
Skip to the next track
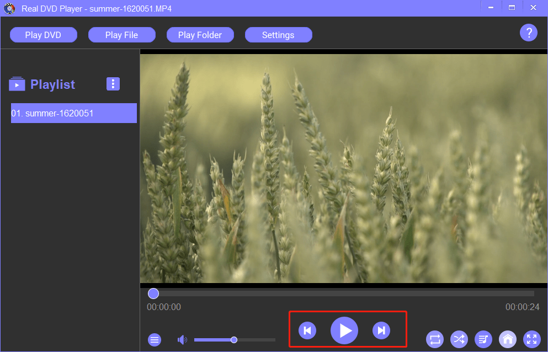(381, 330)
